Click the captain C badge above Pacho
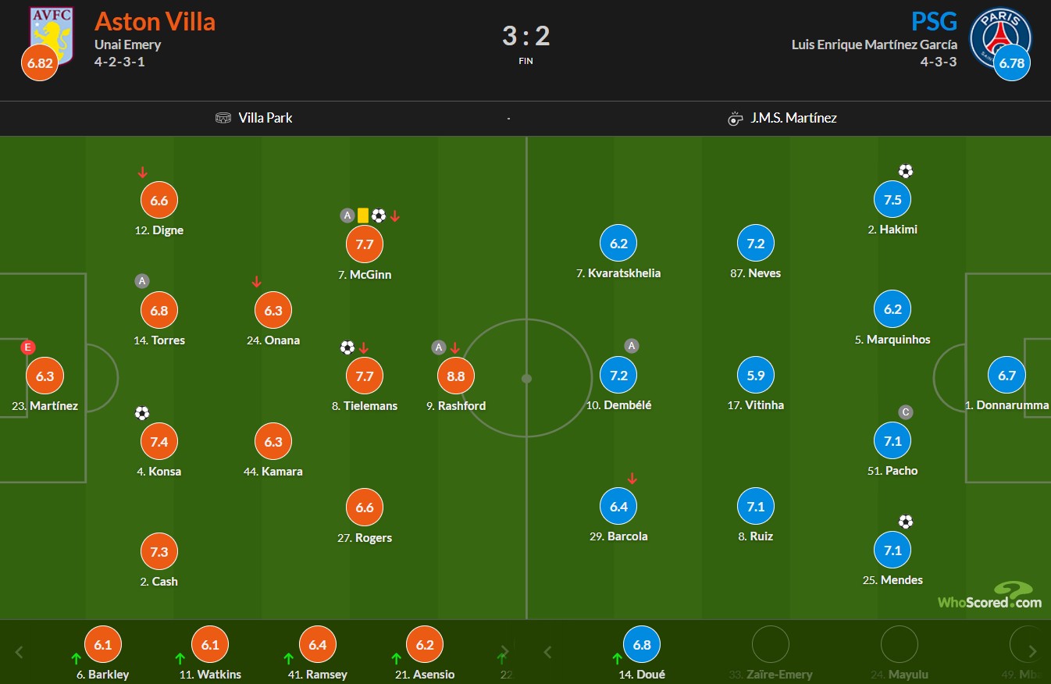Viewport: 1051px width, 684px height. click(x=906, y=412)
